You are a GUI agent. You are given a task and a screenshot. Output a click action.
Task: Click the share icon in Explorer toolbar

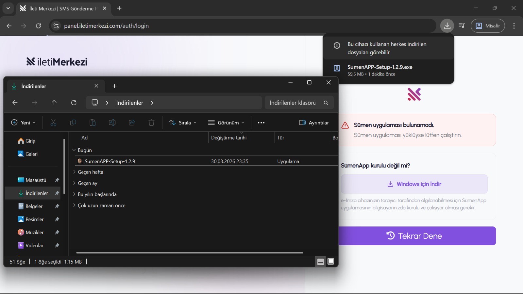pyautogui.click(x=132, y=122)
